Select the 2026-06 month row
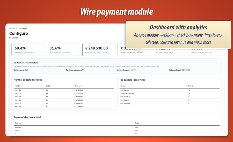The width and height of the screenshot is (233, 142). pos(64,90)
